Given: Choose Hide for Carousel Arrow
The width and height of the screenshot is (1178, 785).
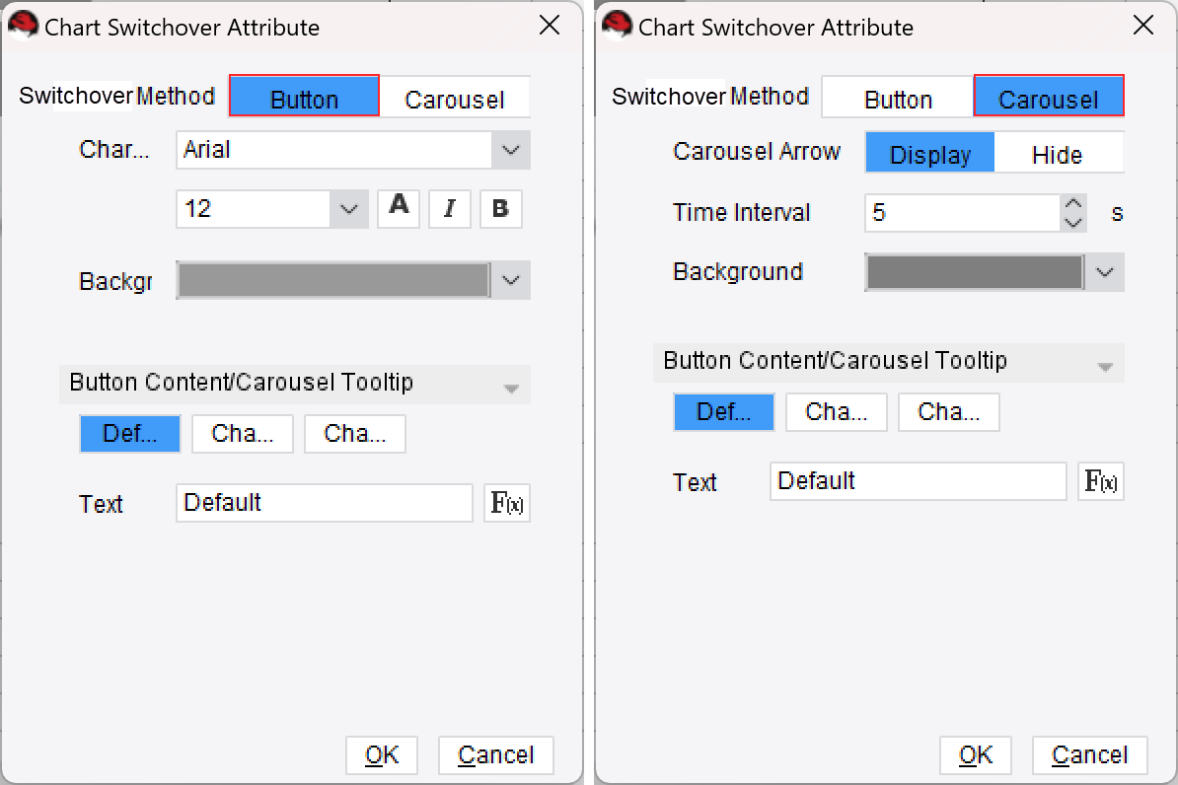Looking at the screenshot, I should coord(1058,153).
